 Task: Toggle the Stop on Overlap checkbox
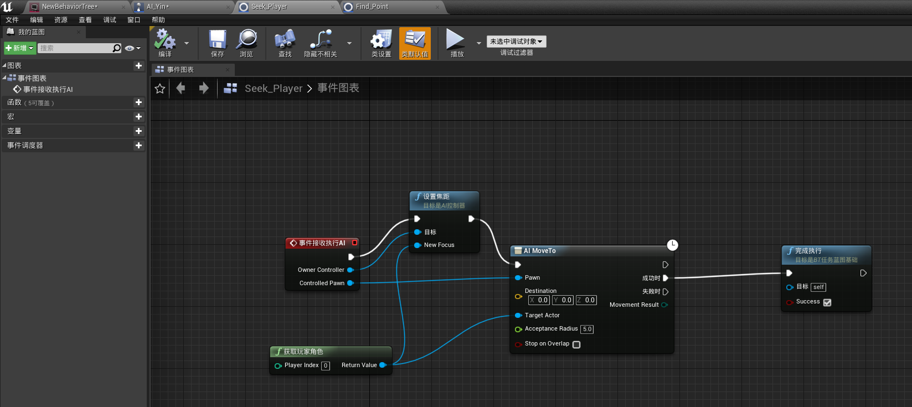pos(576,344)
